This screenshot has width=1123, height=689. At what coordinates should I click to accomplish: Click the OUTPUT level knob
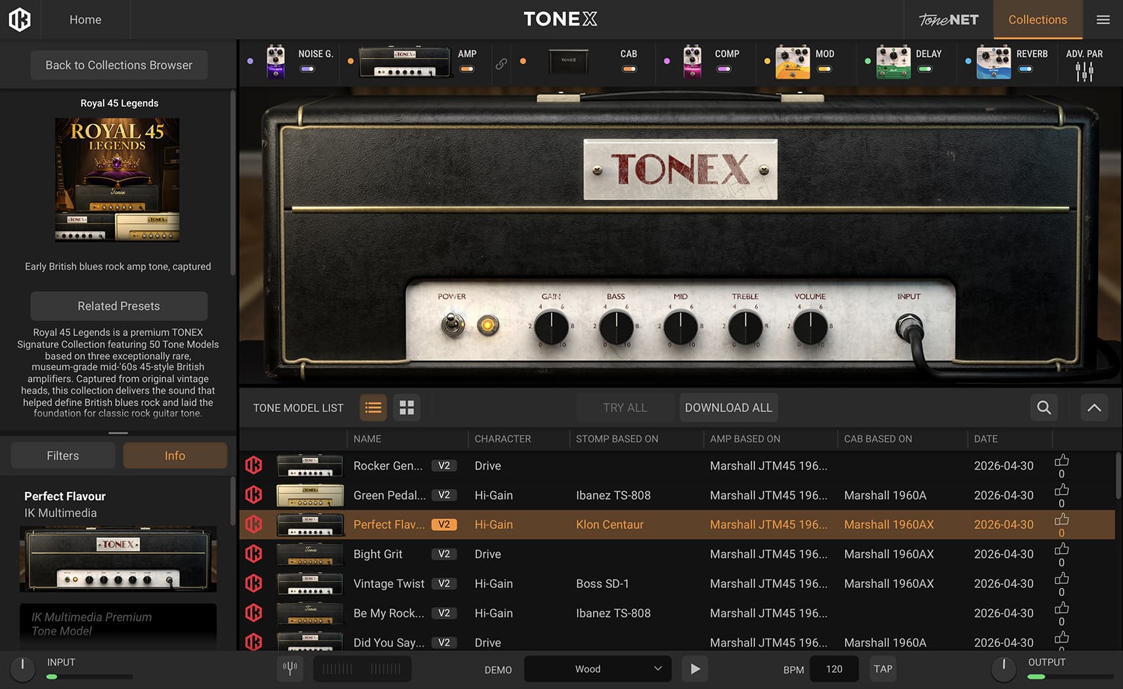point(1003,669)
